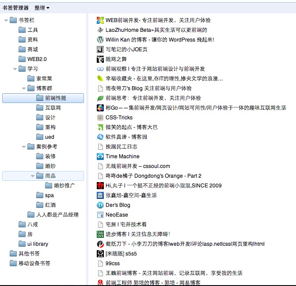Collapse the 书签栏 root folder arrow
Viewport: 296px width, 286px height.
tap(6, 20)
